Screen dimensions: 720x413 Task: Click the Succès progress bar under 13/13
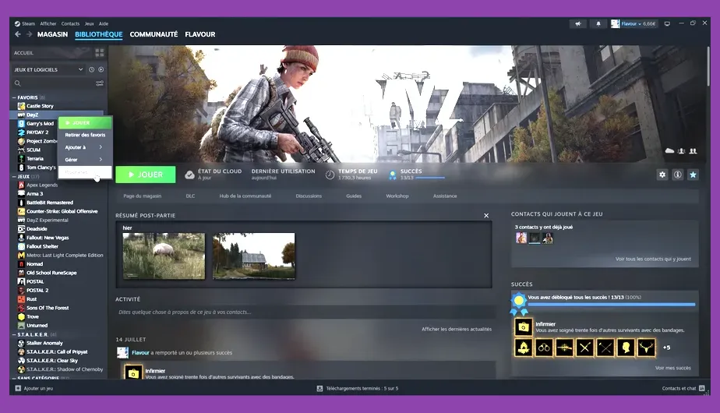430,178
